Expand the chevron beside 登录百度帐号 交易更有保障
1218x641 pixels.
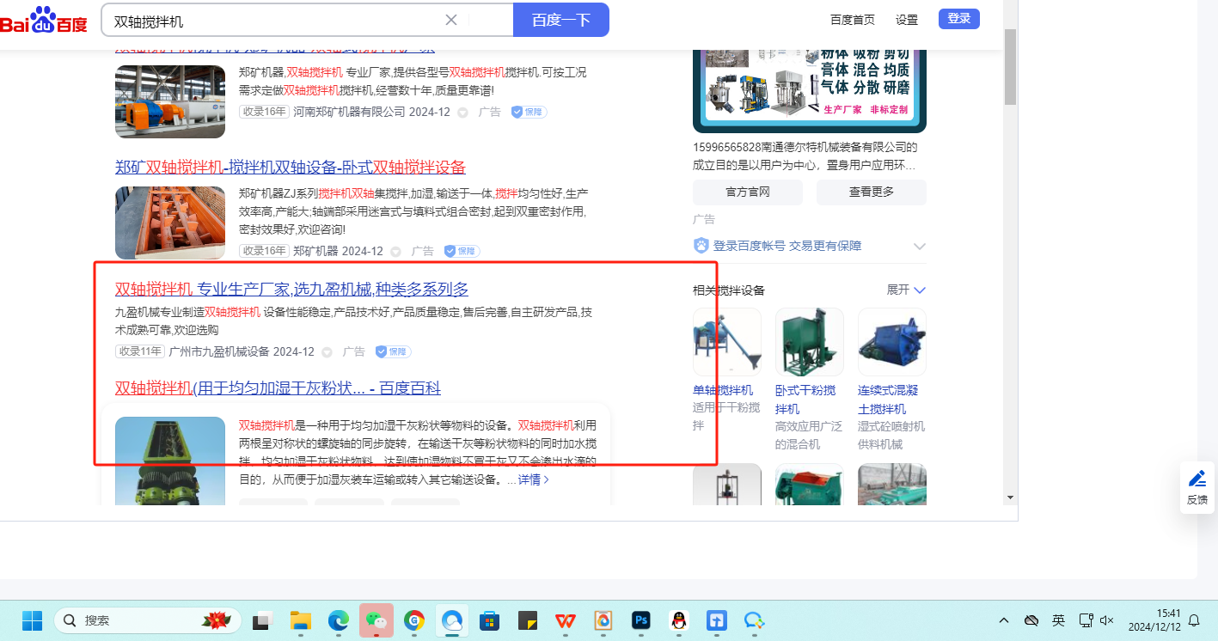[919, 247]
